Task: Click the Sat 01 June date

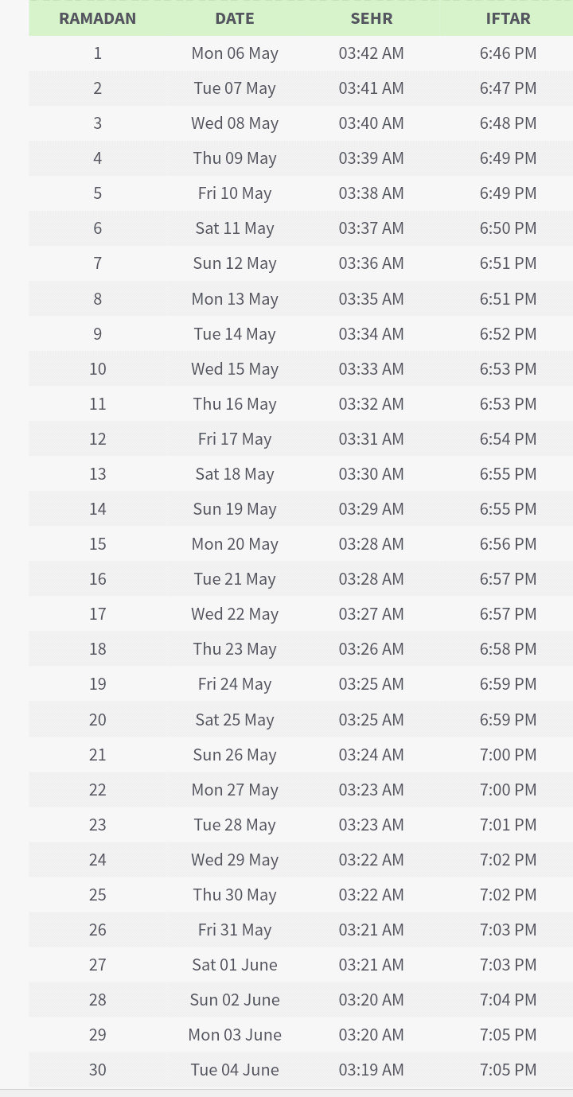Action: (235, 965)
